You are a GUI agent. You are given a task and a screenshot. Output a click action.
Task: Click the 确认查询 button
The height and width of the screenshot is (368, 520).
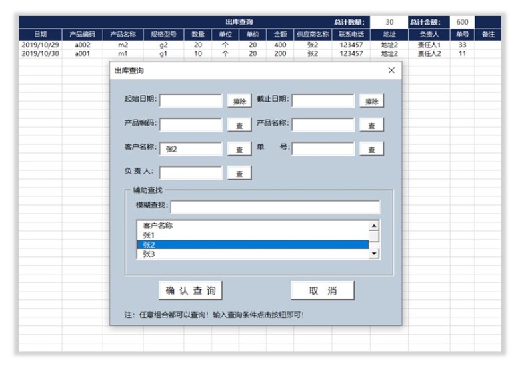tap(191, 291)
